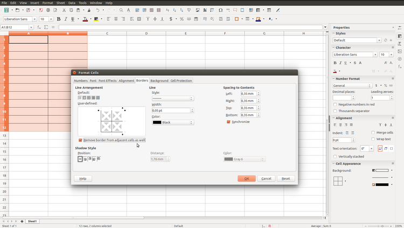Open the border Color dropdown showing Black
The image size is (404, 228).
tap(172, 122)
